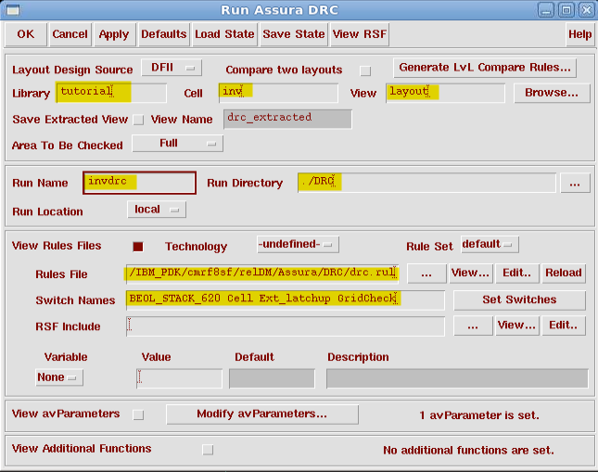This screenshot has width=598, height=472.
Task: Click the window menu icon in title bar
Action: click(11, 10)
